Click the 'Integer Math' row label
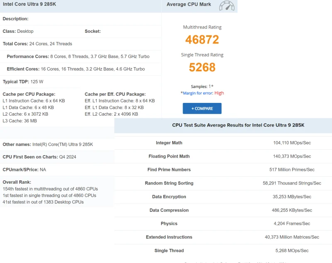 [x=169, y=143]
